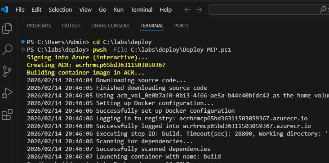Viewport: 329px width, 163px height.
Task: Go back with the left arrow
Action: 187,9
